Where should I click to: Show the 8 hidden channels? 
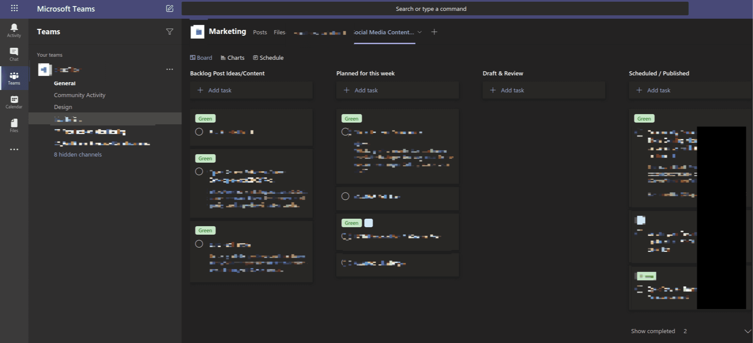78,155
